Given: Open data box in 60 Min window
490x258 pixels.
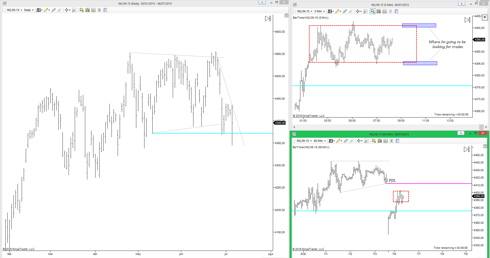Looking at the screenshot, I should click(366, 141).
